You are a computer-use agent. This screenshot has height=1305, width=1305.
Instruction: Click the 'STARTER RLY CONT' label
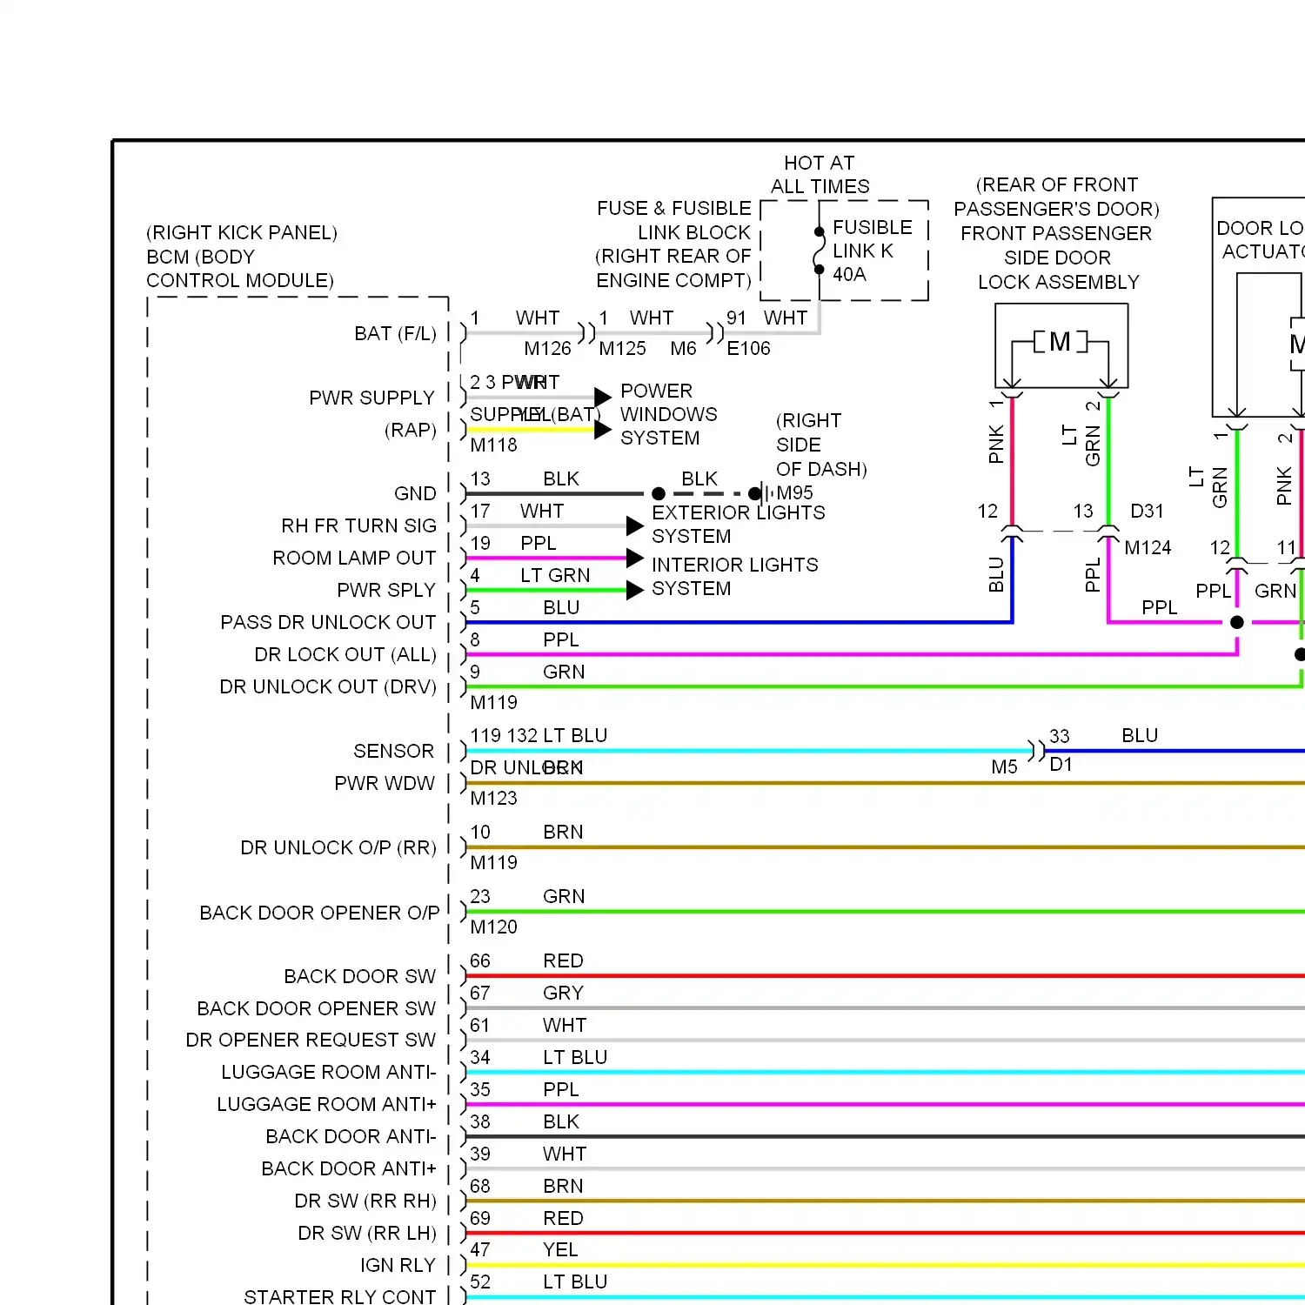(x=340, y=1296)
